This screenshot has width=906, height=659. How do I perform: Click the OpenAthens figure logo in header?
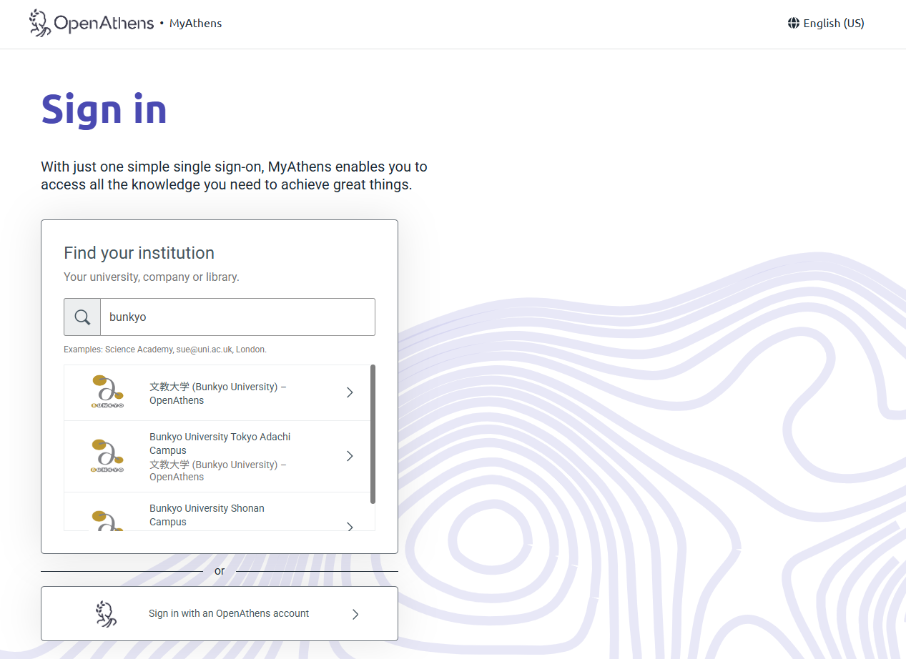pyautogui.click(x=40, y=23)
